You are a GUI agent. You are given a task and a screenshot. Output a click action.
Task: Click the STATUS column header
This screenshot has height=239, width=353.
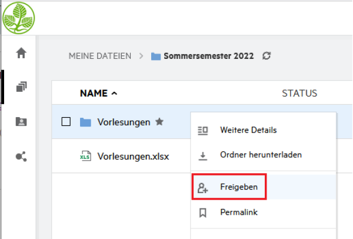[x=299, y=93]
